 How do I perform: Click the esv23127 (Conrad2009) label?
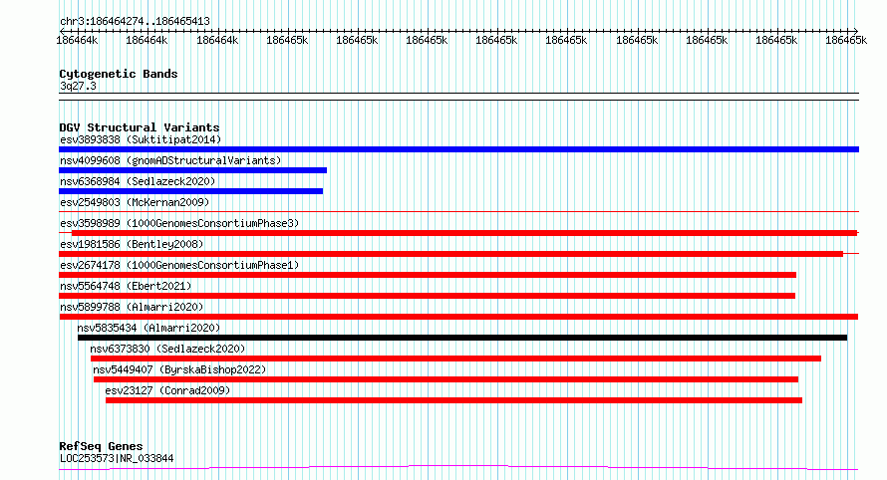point(167,390)
